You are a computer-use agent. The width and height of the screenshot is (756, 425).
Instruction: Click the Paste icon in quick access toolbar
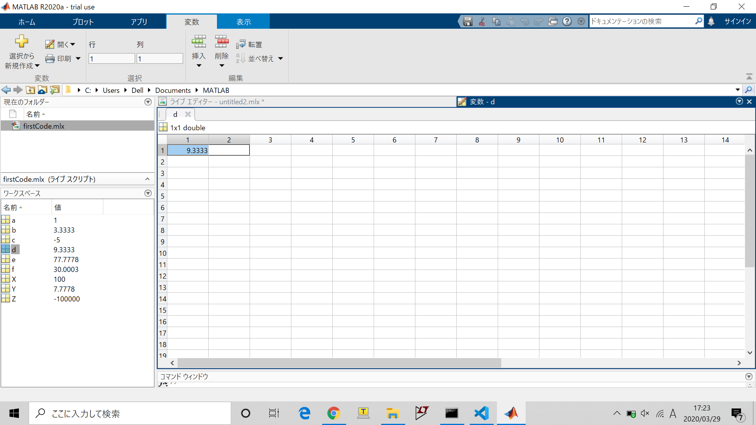[x=511, y=21]
